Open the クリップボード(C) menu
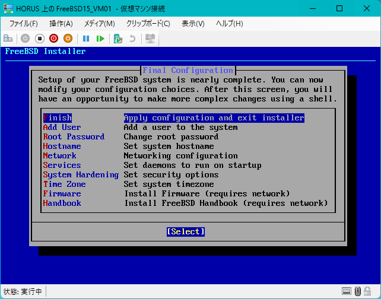Screen dimensions: 381x299 point(148,24)
